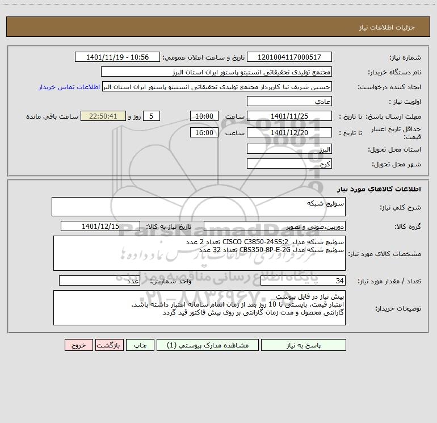This screenshot has height=423, width=437.
Task: Open اطلاعات تماس خریدار link
Action: 69,87
